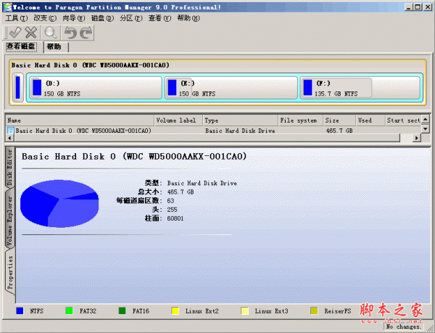Click the Basic Hard Disk Drive type cell
The width and height of the screenshot is (435, 333).
click(240, 131)
